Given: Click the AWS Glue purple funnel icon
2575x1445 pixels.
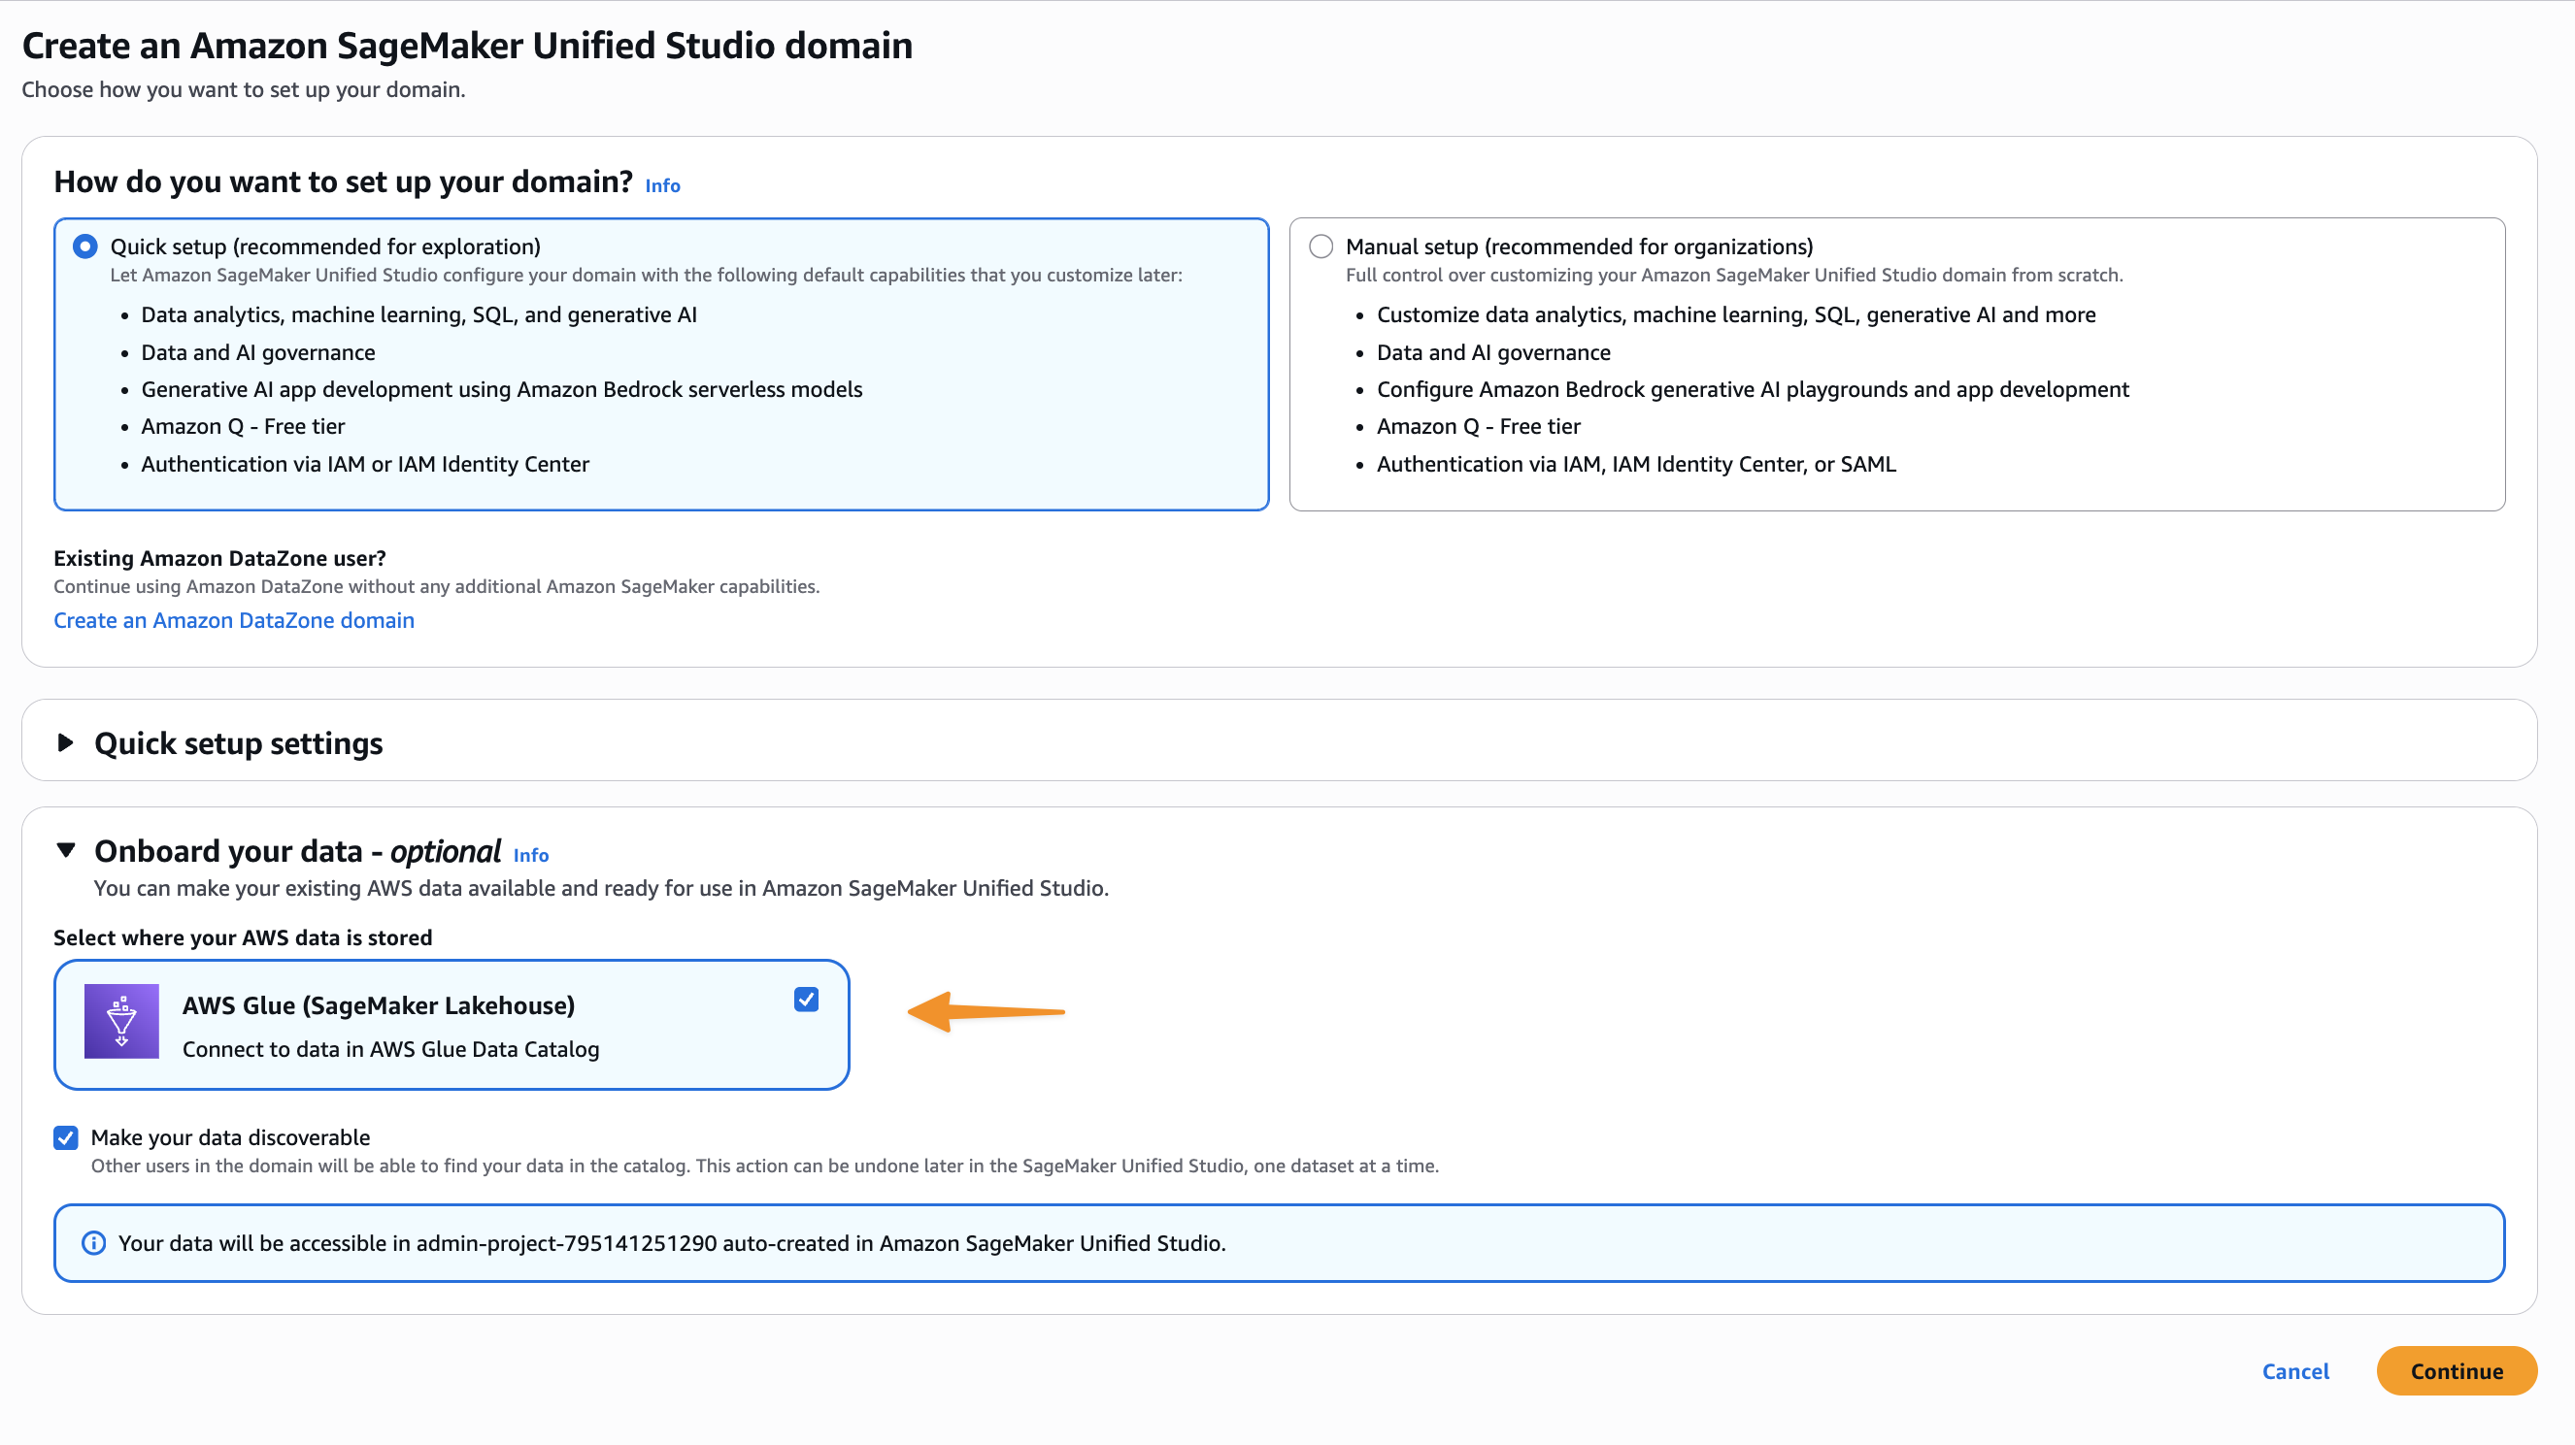Looking at the screenshot, I should click(x=121, y=1021).
